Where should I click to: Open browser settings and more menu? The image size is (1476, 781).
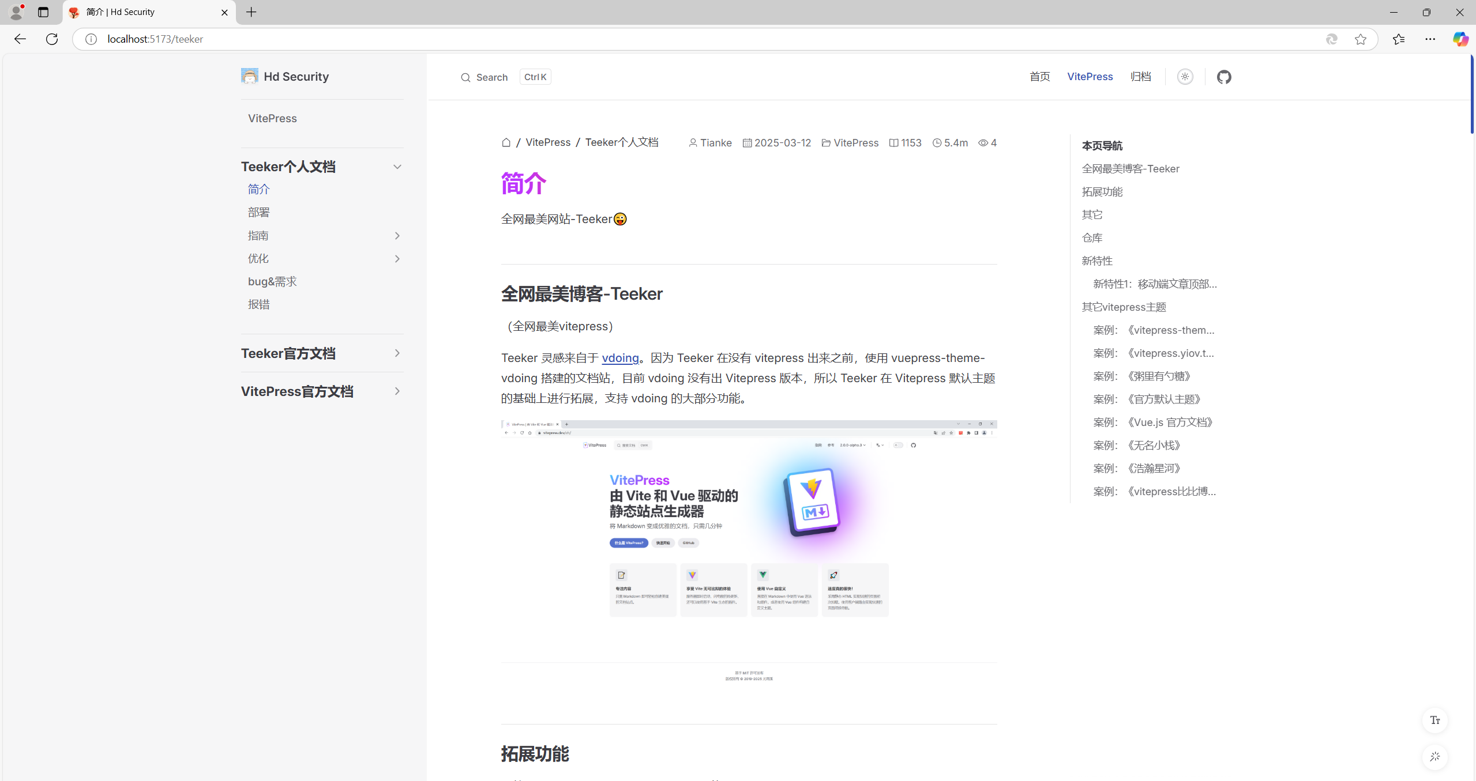click(x=1430, y=39)
